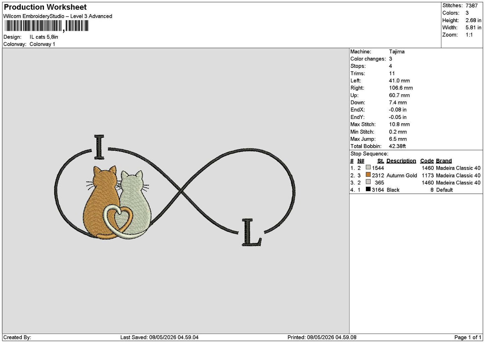The image size is (485, 343).
Task: Click the thread number 2312
Action: [378, 175]
